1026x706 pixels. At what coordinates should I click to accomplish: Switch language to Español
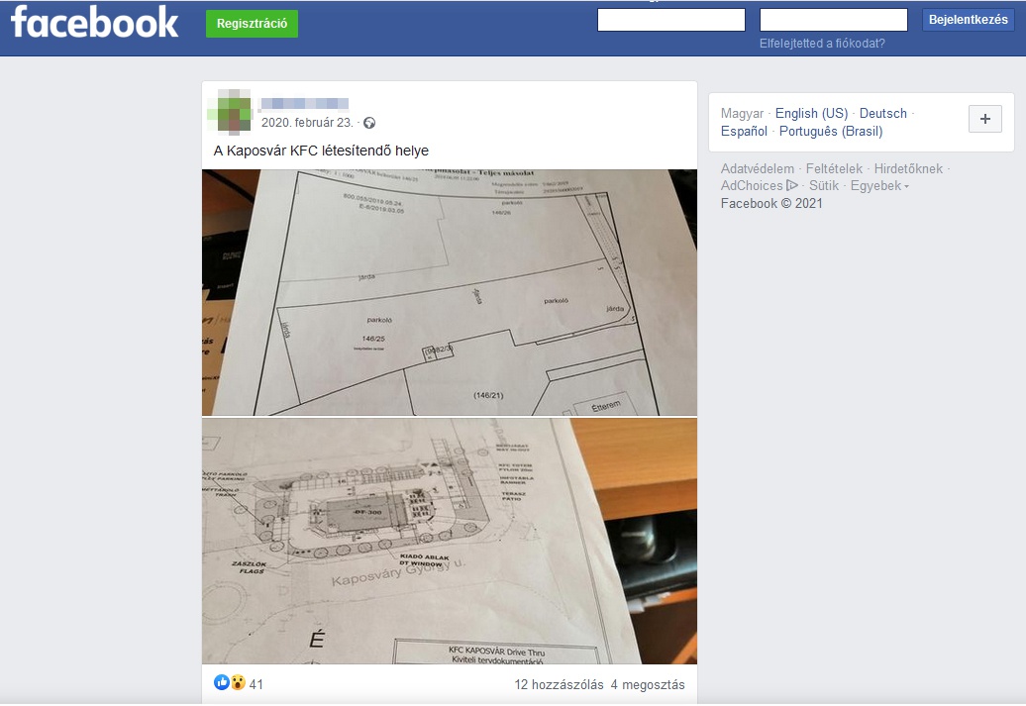[744, 131]
